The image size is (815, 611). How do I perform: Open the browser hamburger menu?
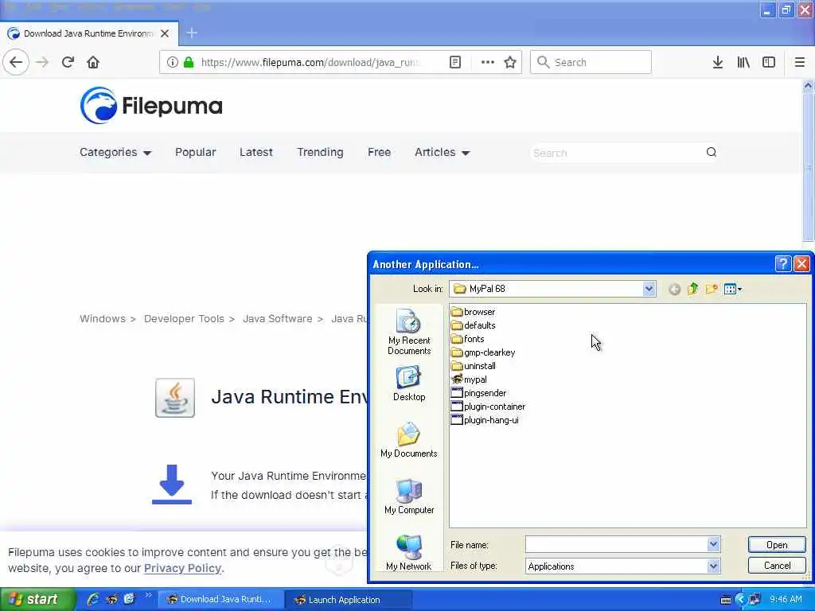[799, 62]
